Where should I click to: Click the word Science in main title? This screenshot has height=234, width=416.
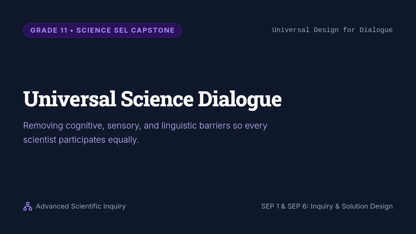coord(157,99)
